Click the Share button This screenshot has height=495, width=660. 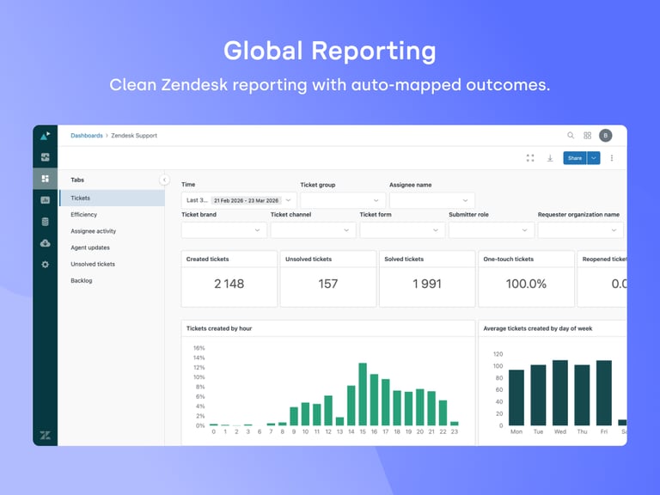(575, 158)
